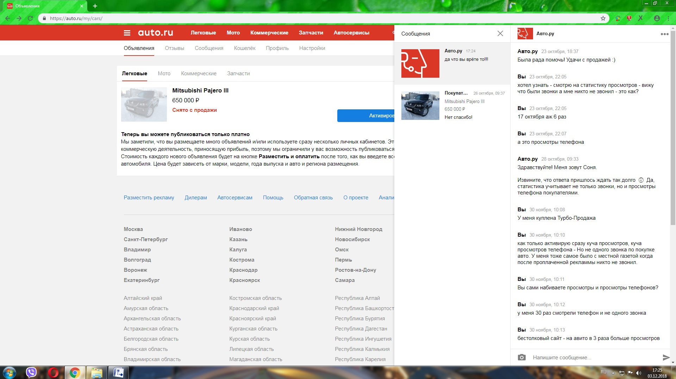
Task: Switch to the Отзывы tab
Action: click(174, 48)
